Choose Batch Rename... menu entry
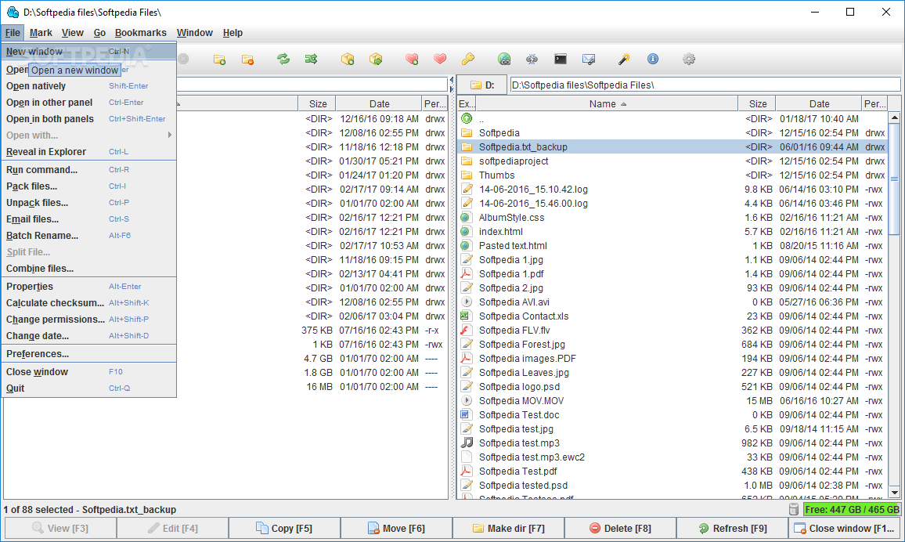Viewport: 905px width, 542px height. 89,236
